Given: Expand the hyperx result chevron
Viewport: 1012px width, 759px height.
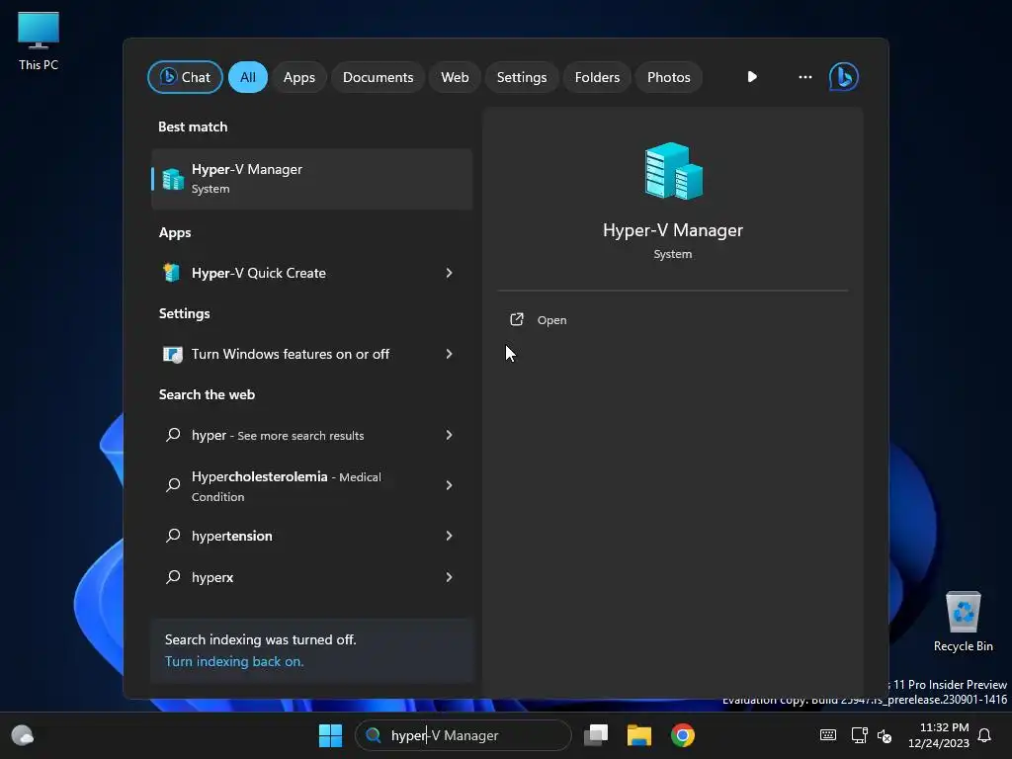Looking at the screenshot, I should (x=449, y=577).
